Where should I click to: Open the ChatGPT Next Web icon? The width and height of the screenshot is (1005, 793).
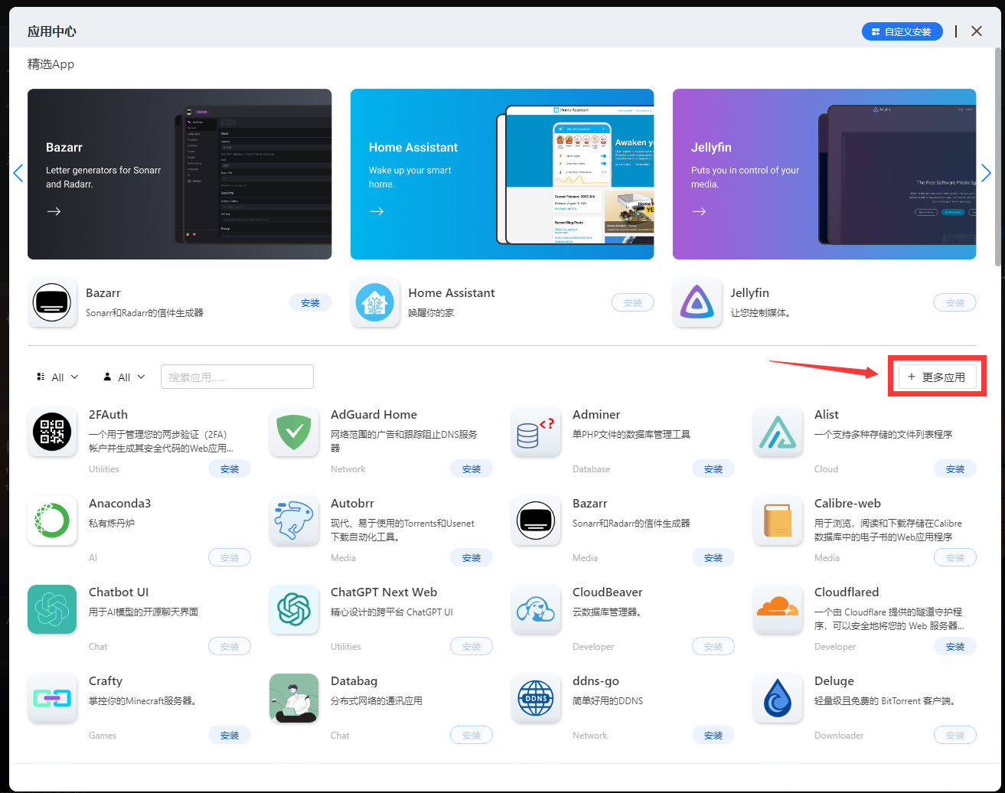coord(294,609)
